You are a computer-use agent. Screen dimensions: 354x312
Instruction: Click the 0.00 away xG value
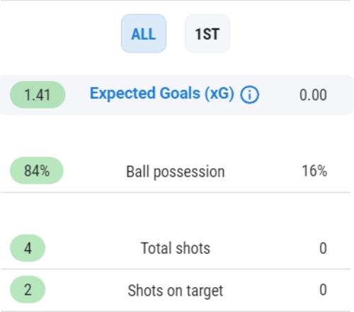click(313, 95)
